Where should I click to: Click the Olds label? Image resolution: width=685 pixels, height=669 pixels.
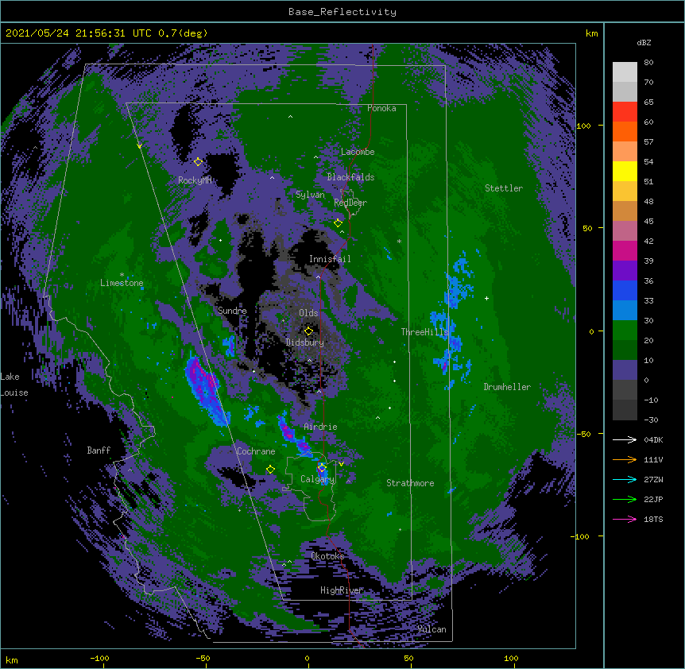[308, 313]
